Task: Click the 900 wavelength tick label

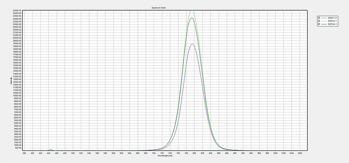Action: click(x=235, y=153)
